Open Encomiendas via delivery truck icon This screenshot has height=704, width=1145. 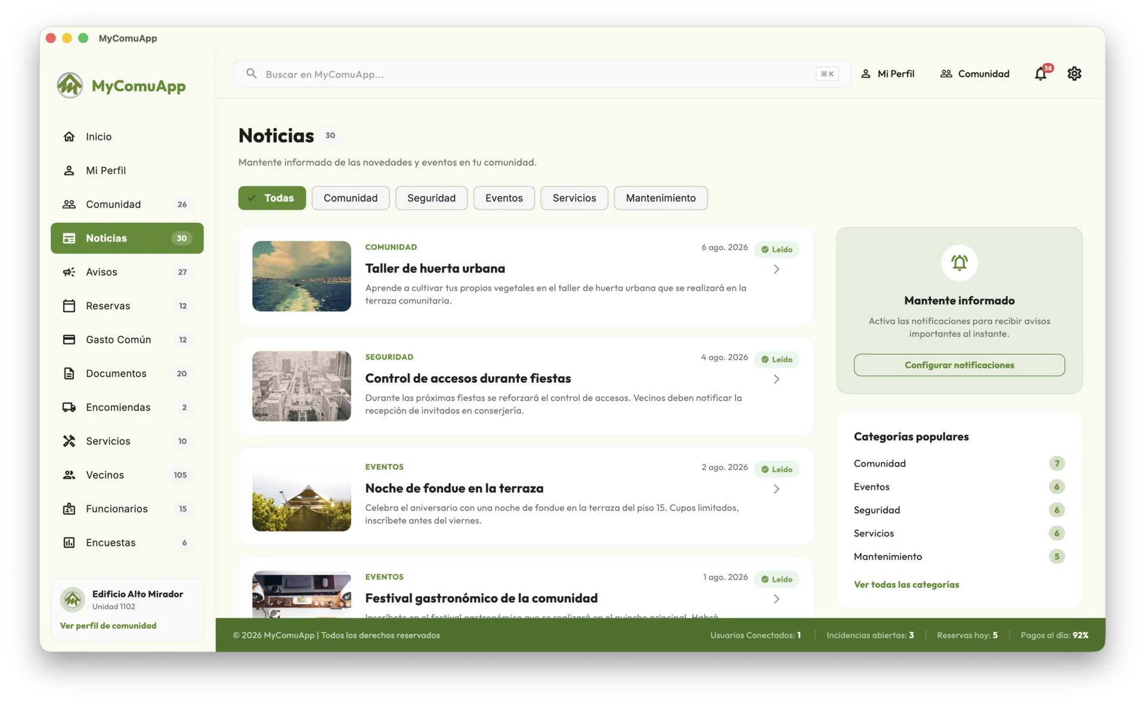tap(69, 407)
